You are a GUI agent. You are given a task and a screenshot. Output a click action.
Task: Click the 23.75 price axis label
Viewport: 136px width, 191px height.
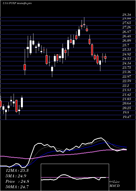point(127,68)
